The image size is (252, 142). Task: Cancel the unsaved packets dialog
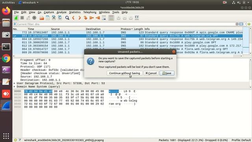151,73
